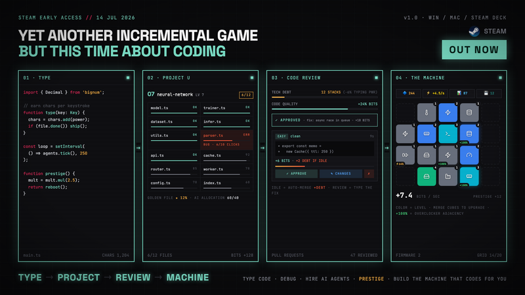The width and height of the screenshot is (525, 295).
Task: Open the model.ts file
Action: pos(174,109)
